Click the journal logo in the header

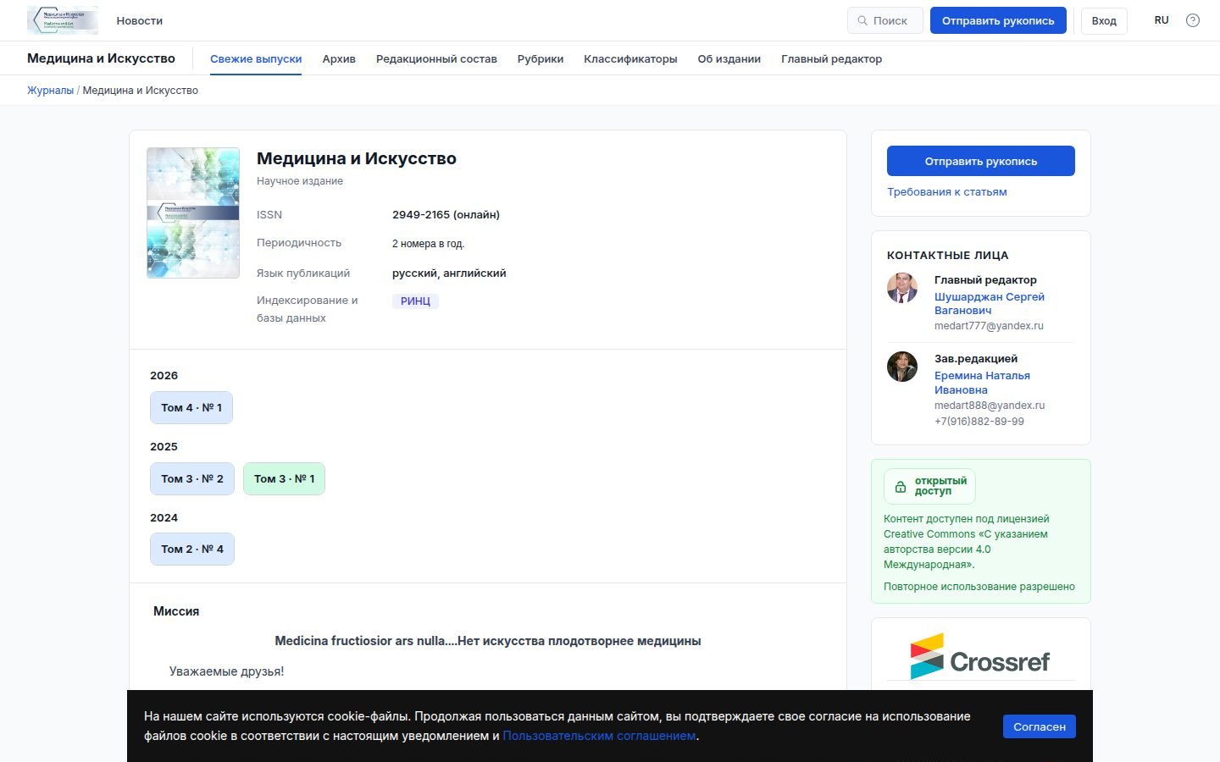point(63,20)
